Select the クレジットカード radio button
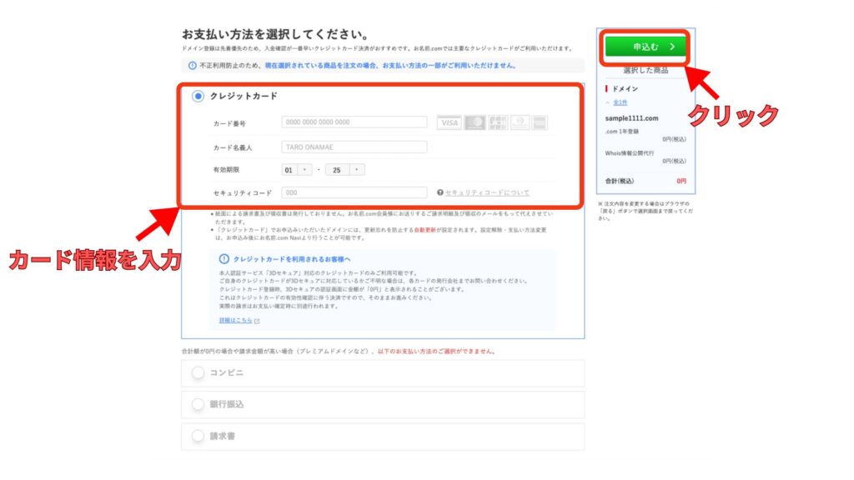 click(198, 97)
